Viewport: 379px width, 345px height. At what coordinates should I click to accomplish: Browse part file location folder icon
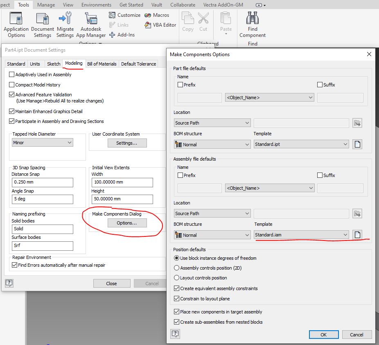pyautogui.click(x=357, y=123)
